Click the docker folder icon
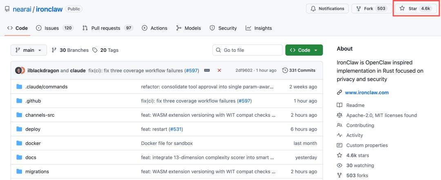This screenshot has width=441, height=180. pos(19,143)
